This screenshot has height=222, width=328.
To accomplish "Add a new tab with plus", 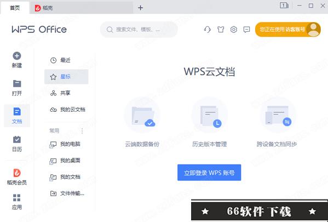I will click(x=141, y=8).
